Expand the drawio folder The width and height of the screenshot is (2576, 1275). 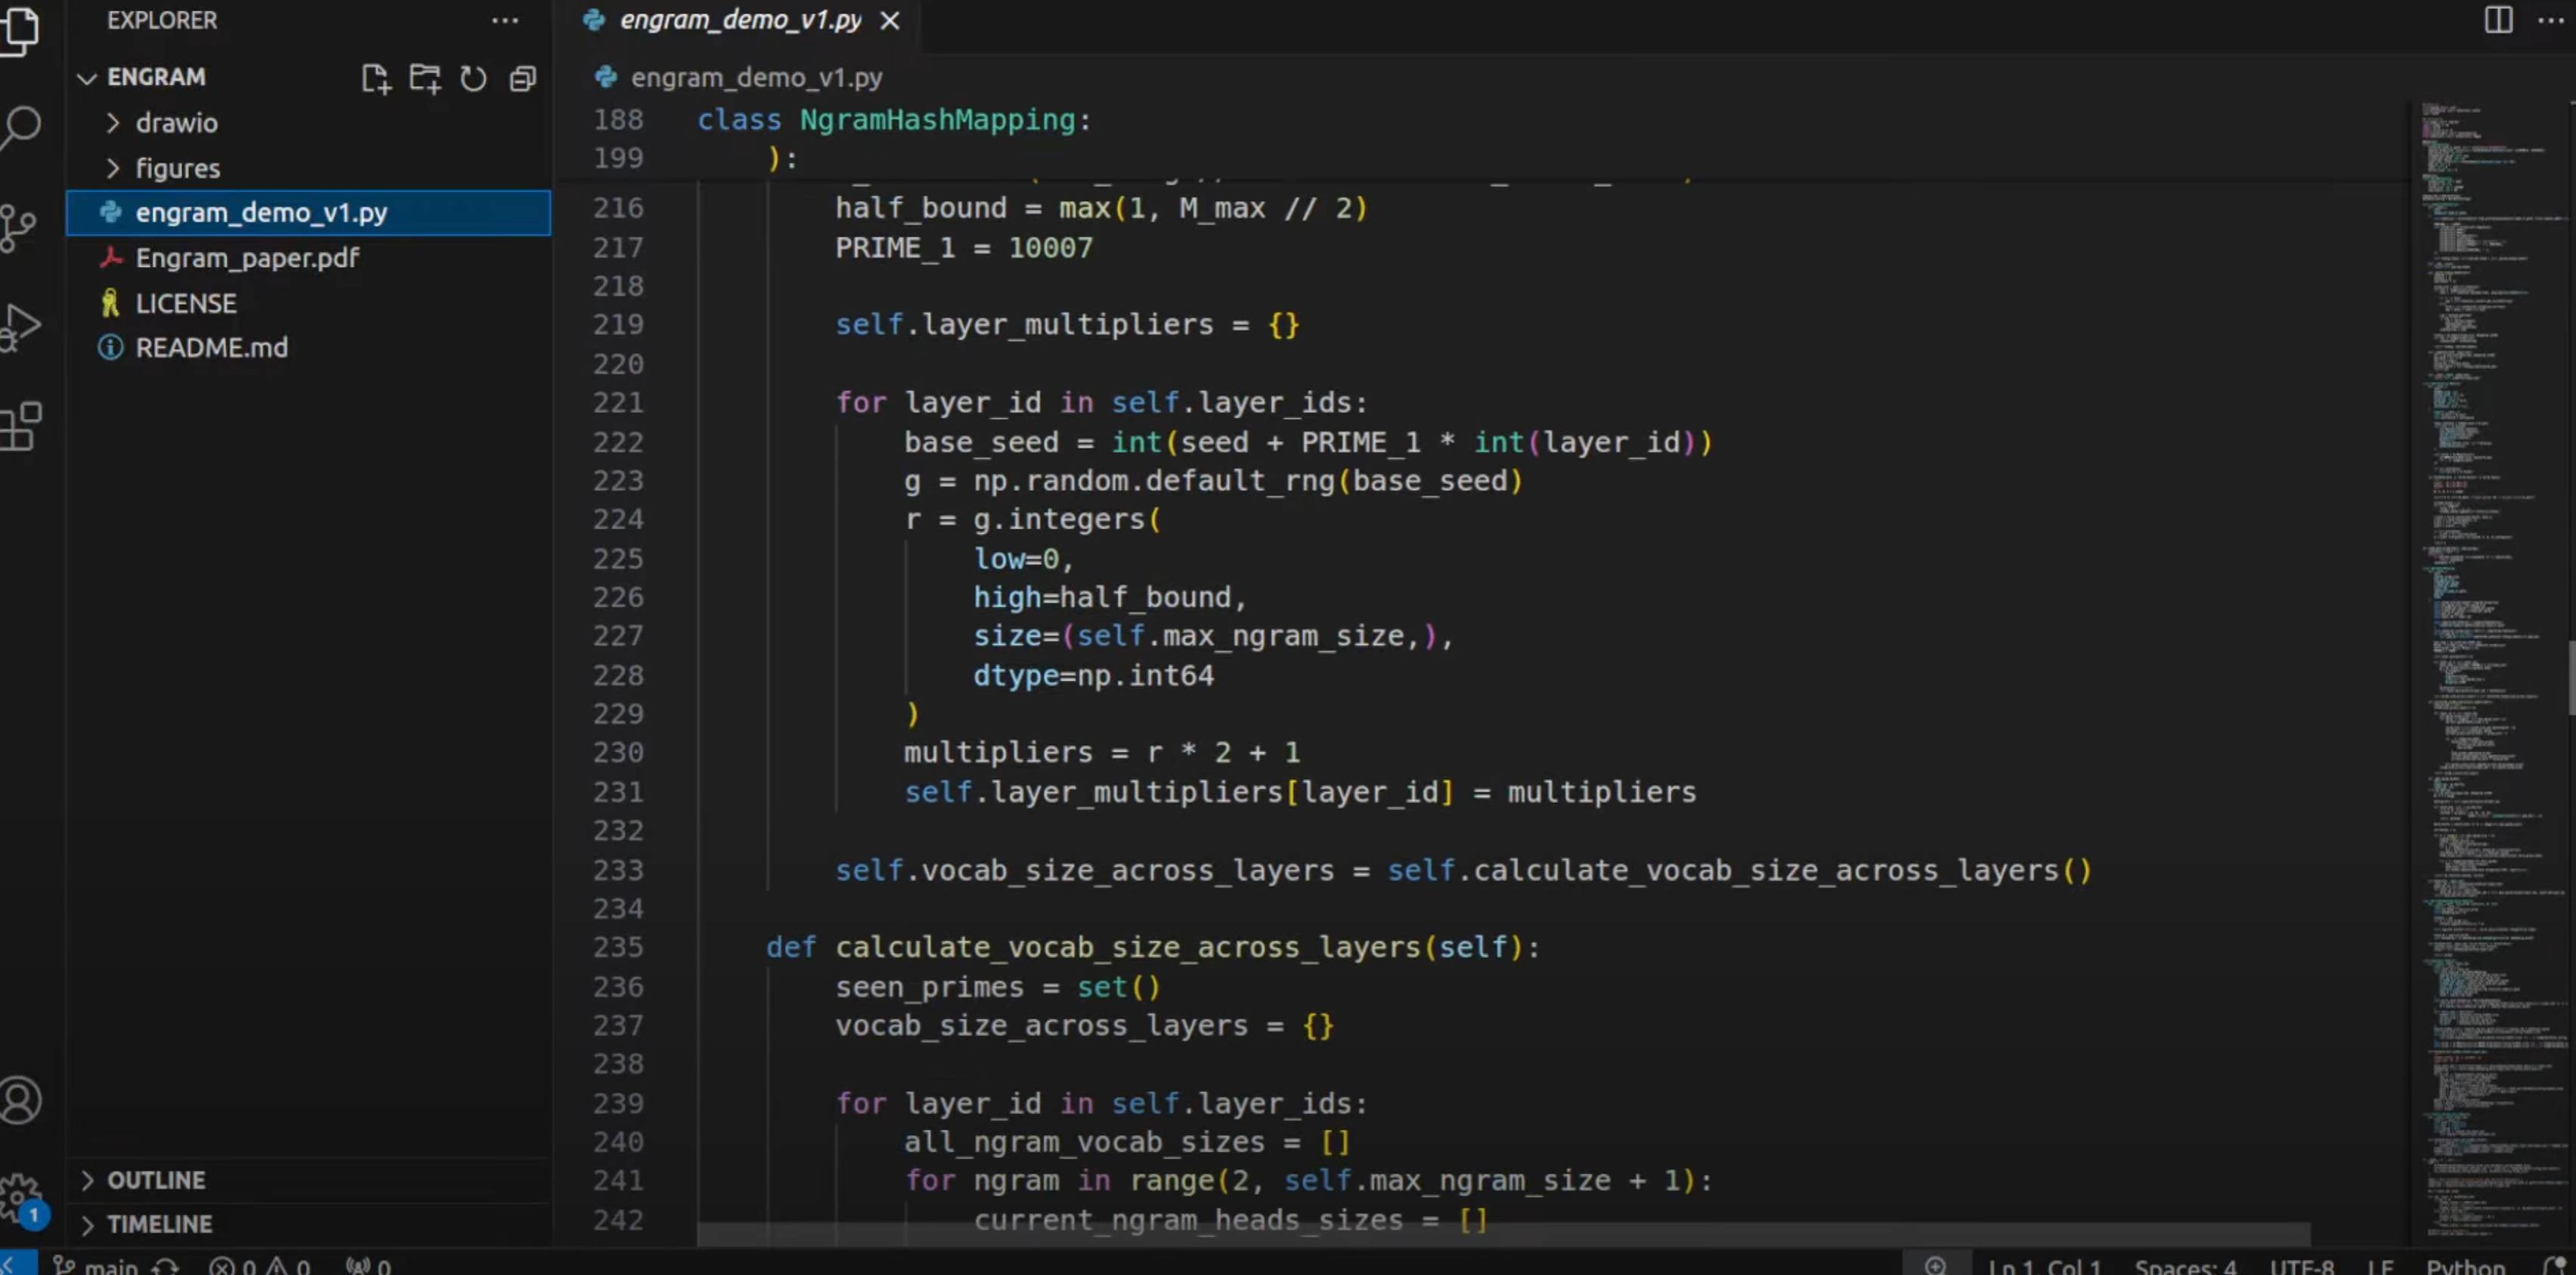176,123
